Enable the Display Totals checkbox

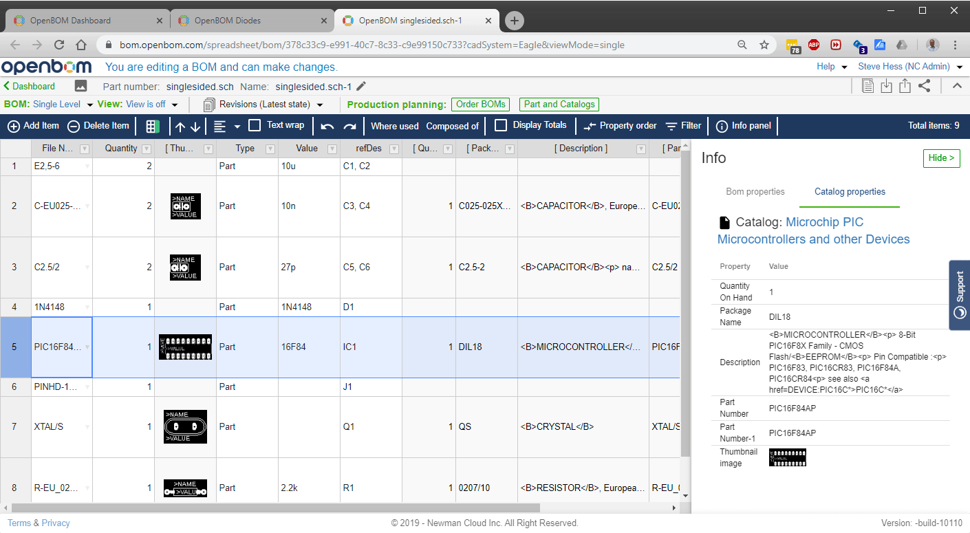(501, 125)
